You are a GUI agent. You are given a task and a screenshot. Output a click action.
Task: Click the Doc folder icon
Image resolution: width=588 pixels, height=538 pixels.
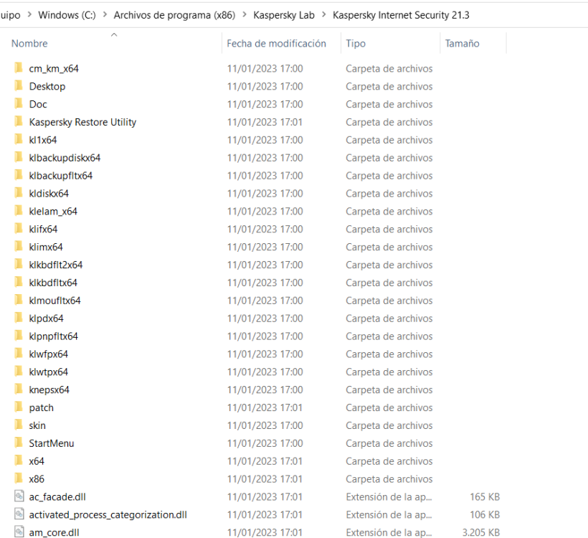19,104
